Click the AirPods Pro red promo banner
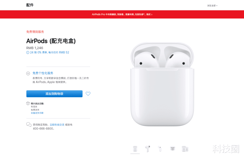The width and height of the screenshot is (244, 159). [x=122, y=14]
